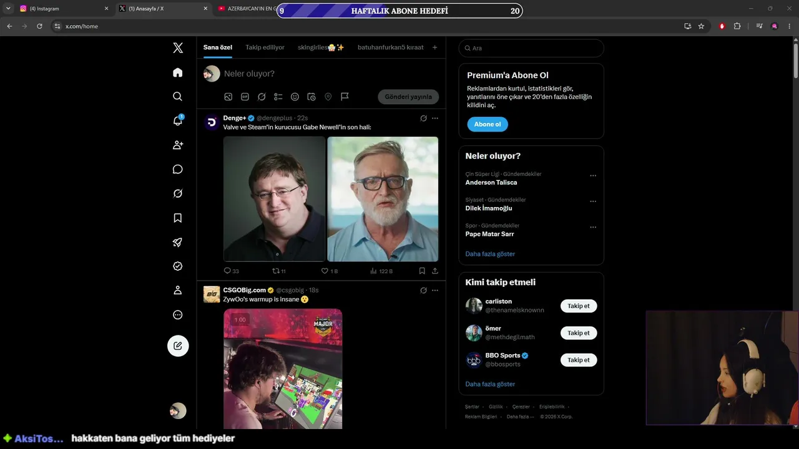The width and height of the screenshot is (799, 449).
Task: Bookmark the Denge+ post
Action: pyautogui.click(x=422, y=271)
